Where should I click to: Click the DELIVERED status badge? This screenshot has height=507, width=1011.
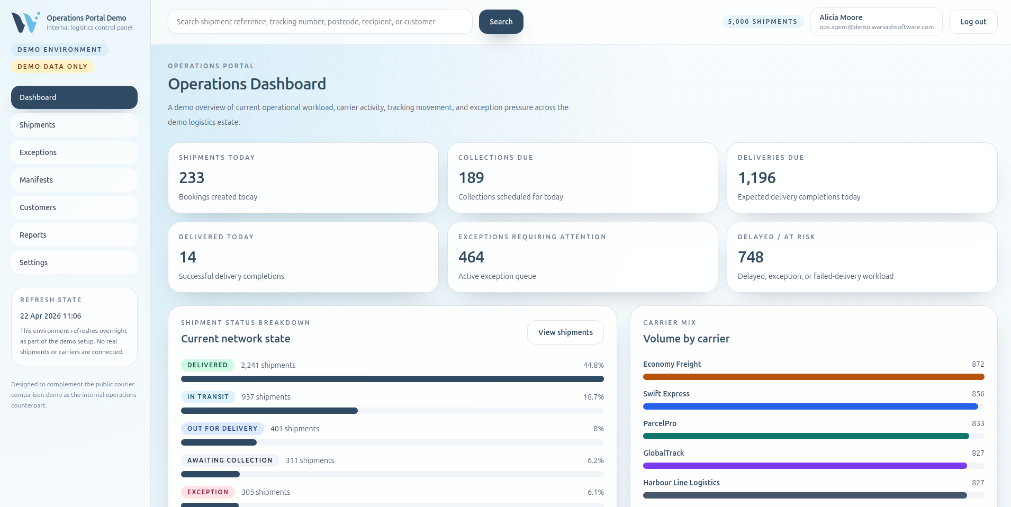point(207,365)
